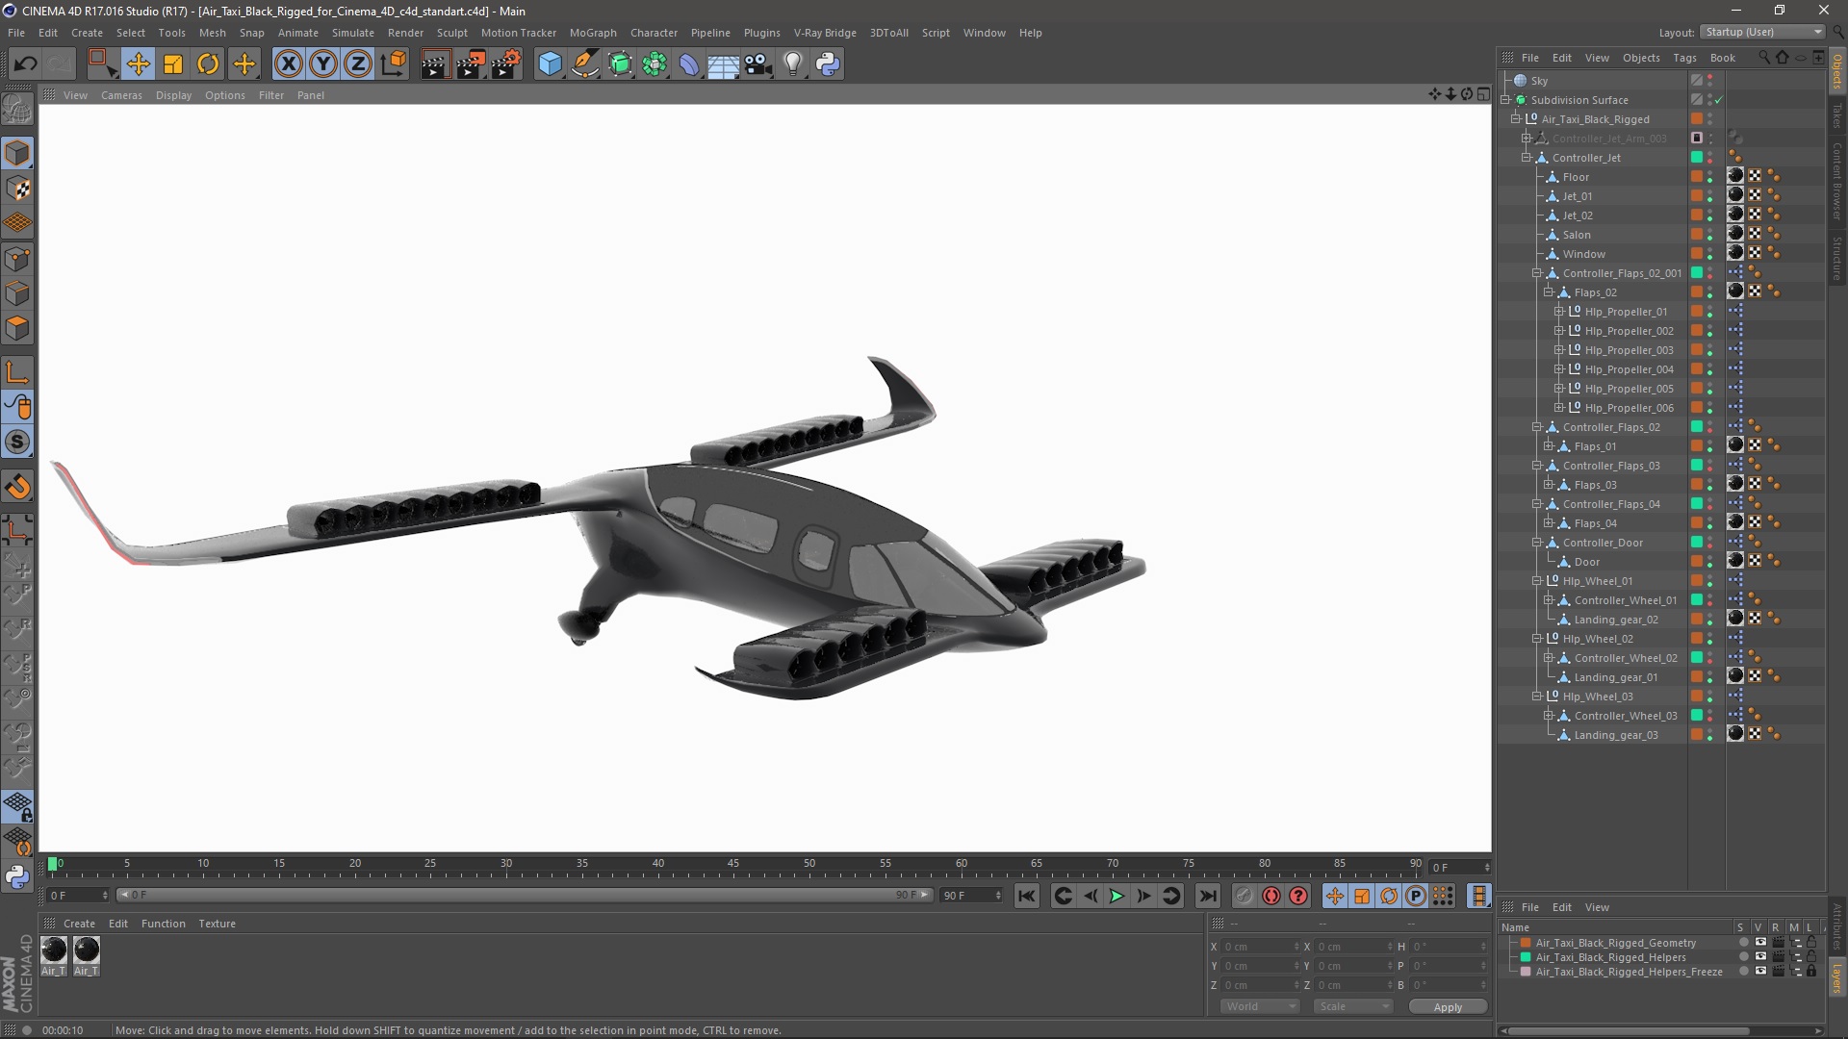Open the Python script icon in toolbar
Viewport: 1848px width, 1039px height.
pos(828,64)
